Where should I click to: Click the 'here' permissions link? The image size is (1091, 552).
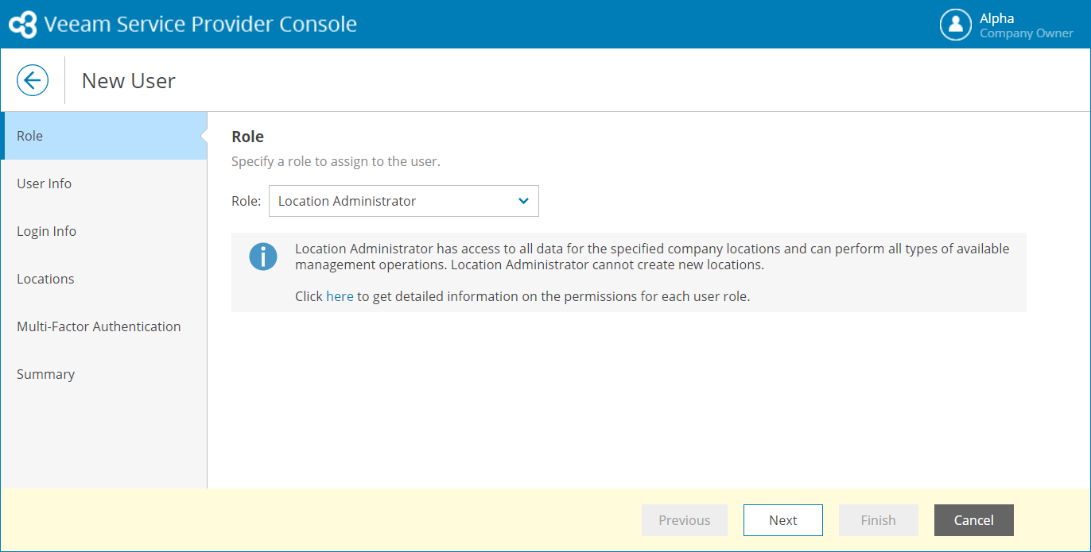(x=340, y=296)
